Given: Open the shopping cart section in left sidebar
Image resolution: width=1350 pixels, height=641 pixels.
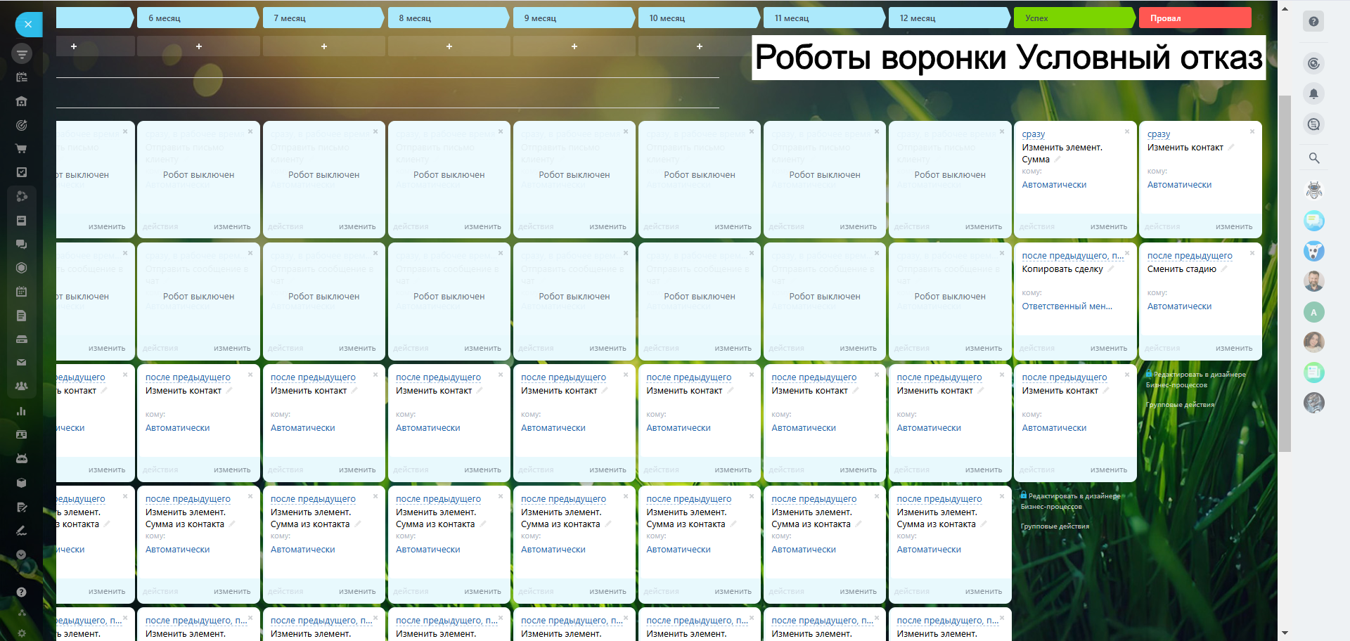Looking at the screenshot, I should pos(21,148).
